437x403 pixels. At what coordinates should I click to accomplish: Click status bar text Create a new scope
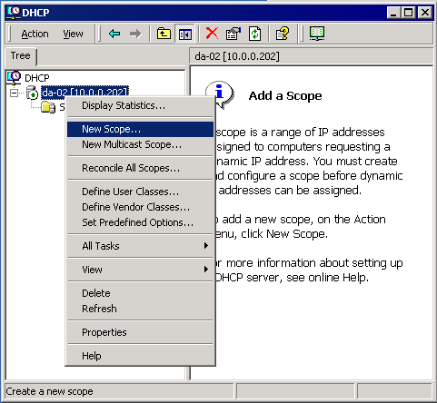click(x=49, y=391)
